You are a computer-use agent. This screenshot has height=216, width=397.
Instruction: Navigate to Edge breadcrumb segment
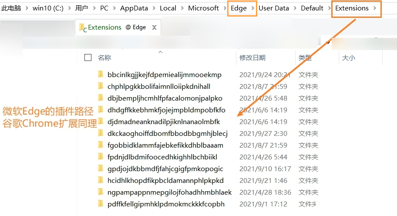[239, 8]
